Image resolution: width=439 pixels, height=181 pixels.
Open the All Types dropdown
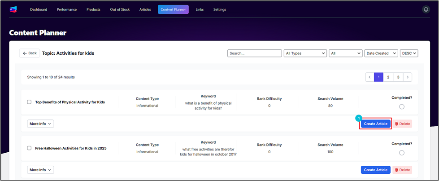pos(305,53)
